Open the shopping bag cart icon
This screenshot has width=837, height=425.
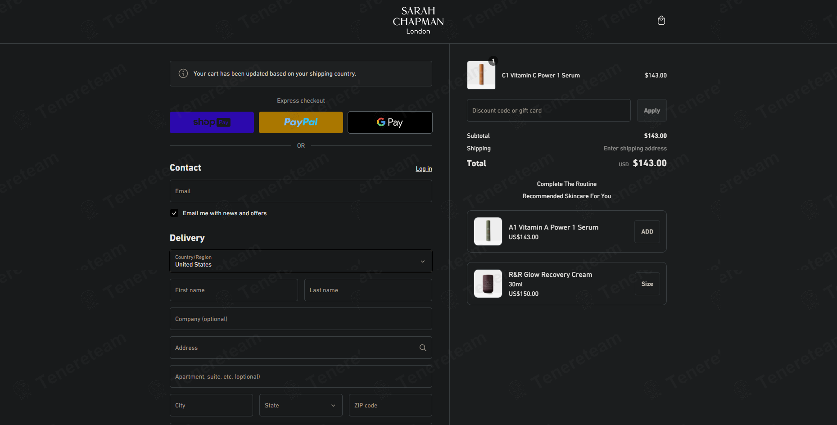click(661, 20)
